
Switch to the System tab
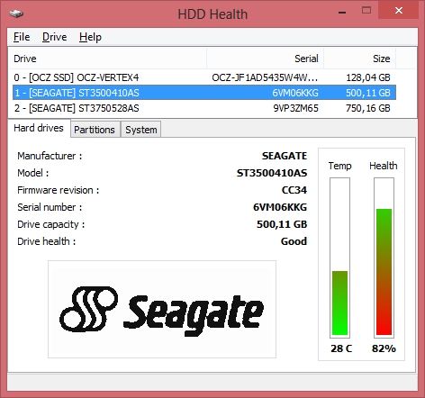coord(141,130)
